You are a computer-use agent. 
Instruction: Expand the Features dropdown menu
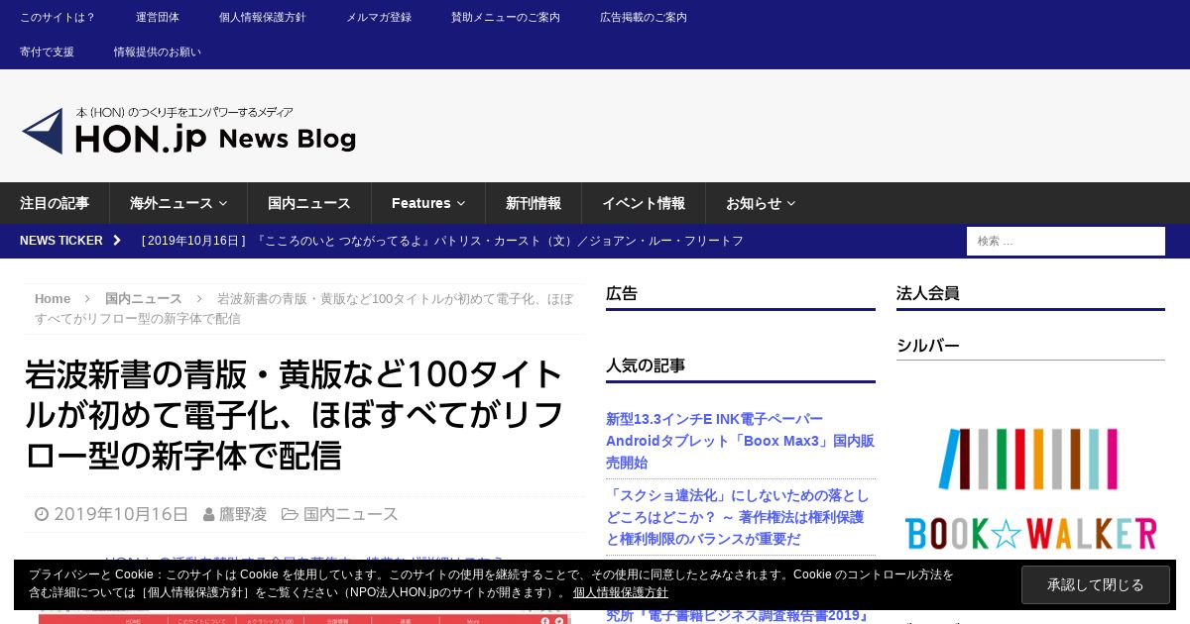[428, 203]
